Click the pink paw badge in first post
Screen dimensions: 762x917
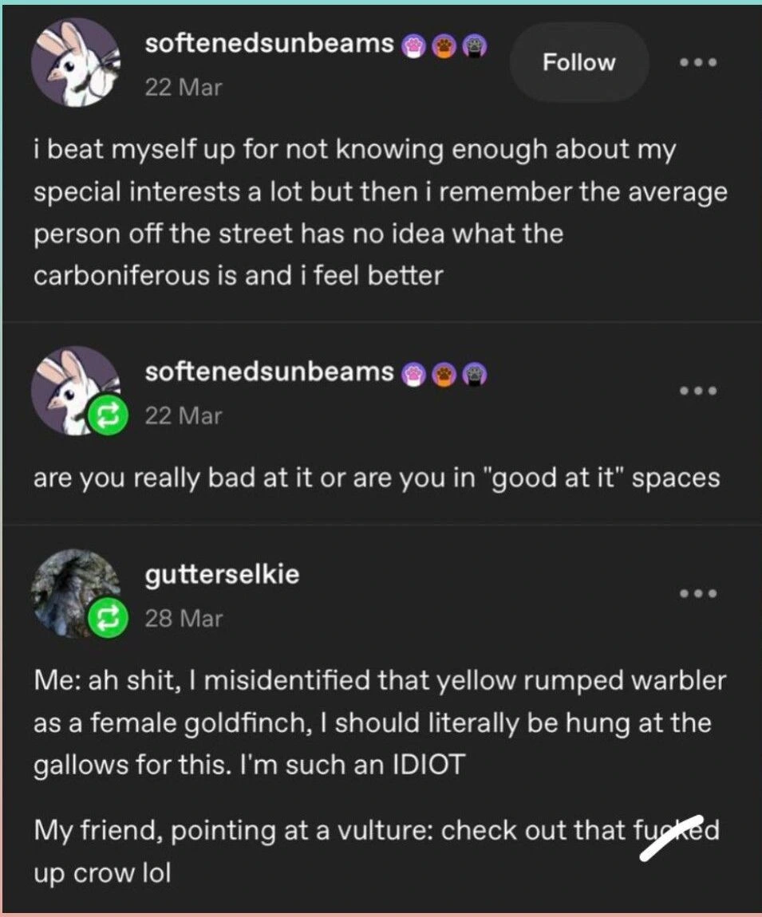point(414,45)
